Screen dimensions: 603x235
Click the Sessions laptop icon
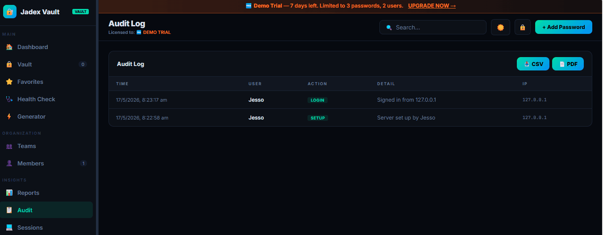click(x=9, y=227)
